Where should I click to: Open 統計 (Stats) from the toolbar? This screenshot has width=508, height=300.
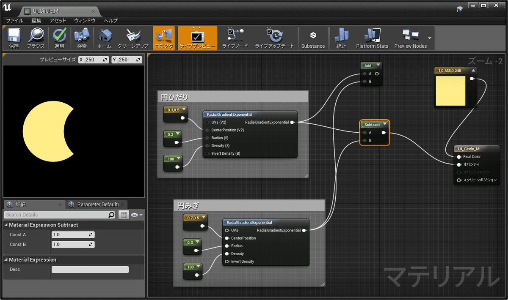pyautogui.click(x=341, y=38)
